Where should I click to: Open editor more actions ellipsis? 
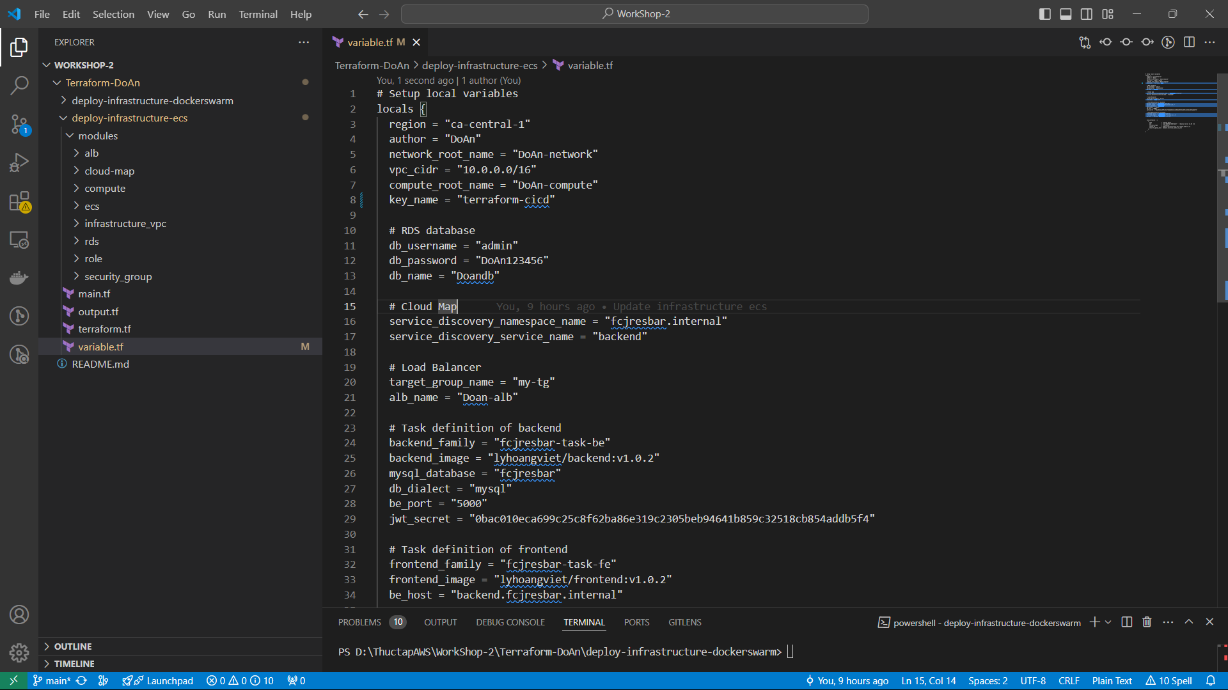pos(1209,42)
